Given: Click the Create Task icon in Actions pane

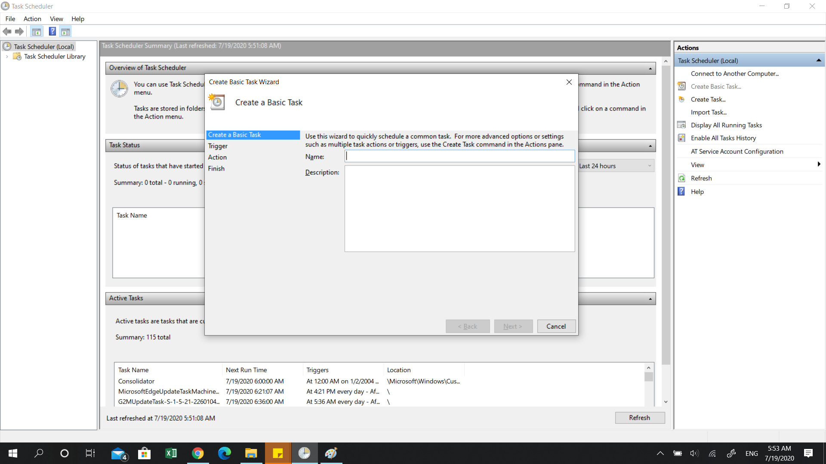Looking at the screenshot, I should pyautogui.click(x=681, y=99).
